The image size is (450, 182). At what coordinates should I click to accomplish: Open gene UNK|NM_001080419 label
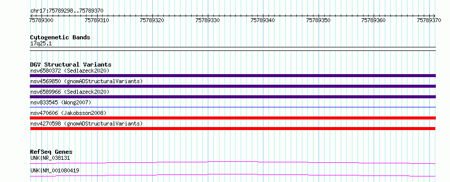coord(55,171)
